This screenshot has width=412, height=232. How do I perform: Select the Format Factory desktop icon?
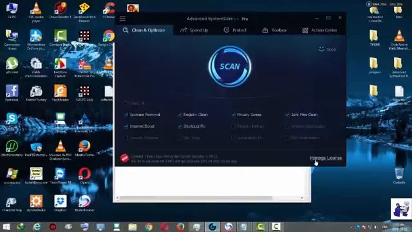point(36,93)
